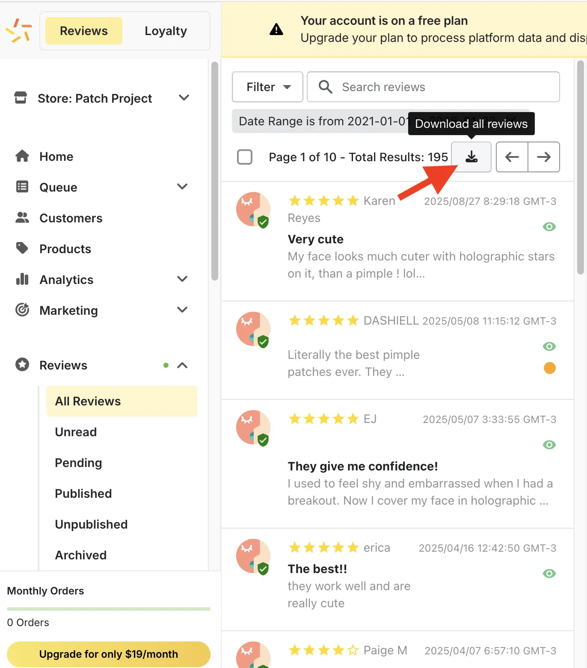This screenshot has height=668, width=587.
Task: Open the Filter dropdown
Action: [267, 87]
